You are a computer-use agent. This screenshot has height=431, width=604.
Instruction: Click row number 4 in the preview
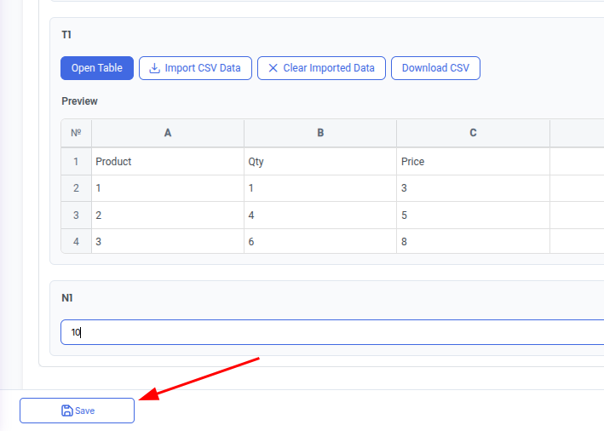tap(76, 242)
